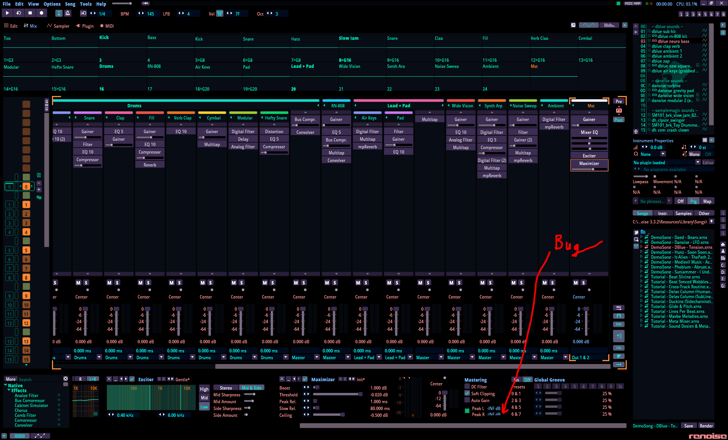Viewport: 728px width, 440px height.
Task: Select Post mixer FX view
Action: [619, 120]
